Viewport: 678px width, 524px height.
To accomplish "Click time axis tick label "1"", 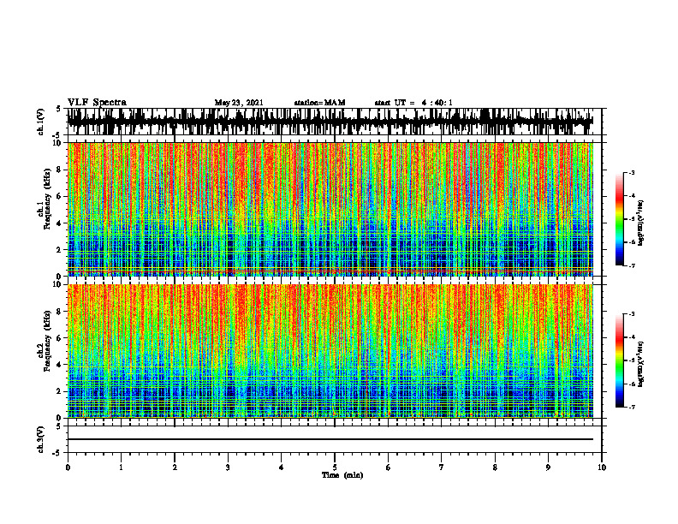I will pos(121,467).
